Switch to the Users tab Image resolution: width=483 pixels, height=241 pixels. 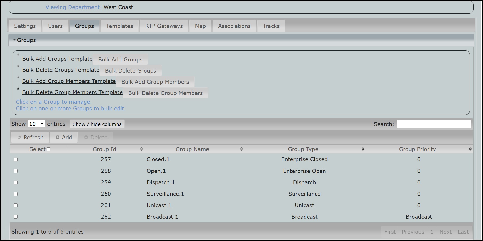55,26
